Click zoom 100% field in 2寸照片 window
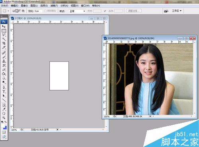Image resolution: width=199 pixels, height=147 pixels. click(x=14, y=130)
